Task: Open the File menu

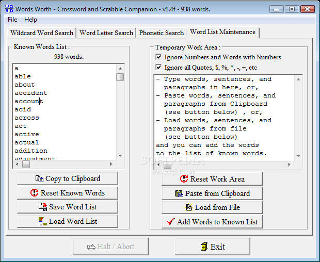Action: (x=12, y=20)
